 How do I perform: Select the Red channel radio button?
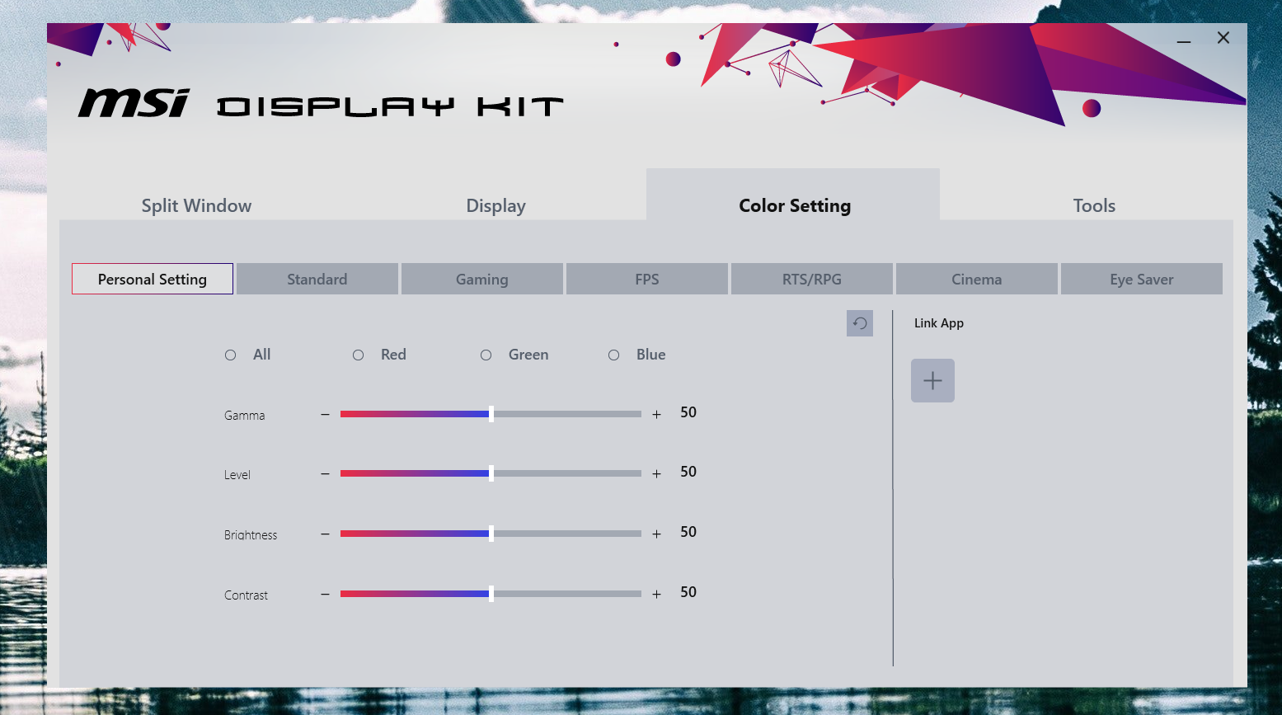tap(359, 355)
